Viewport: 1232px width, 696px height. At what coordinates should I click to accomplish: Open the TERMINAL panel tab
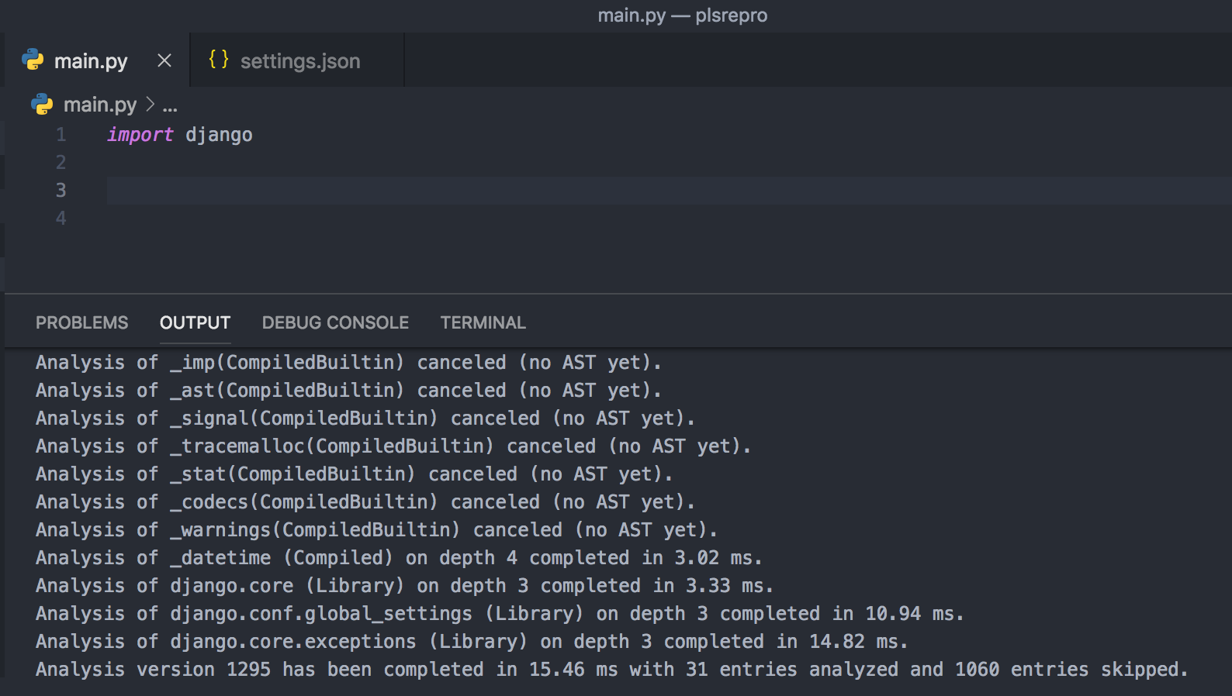coord(483,322)
